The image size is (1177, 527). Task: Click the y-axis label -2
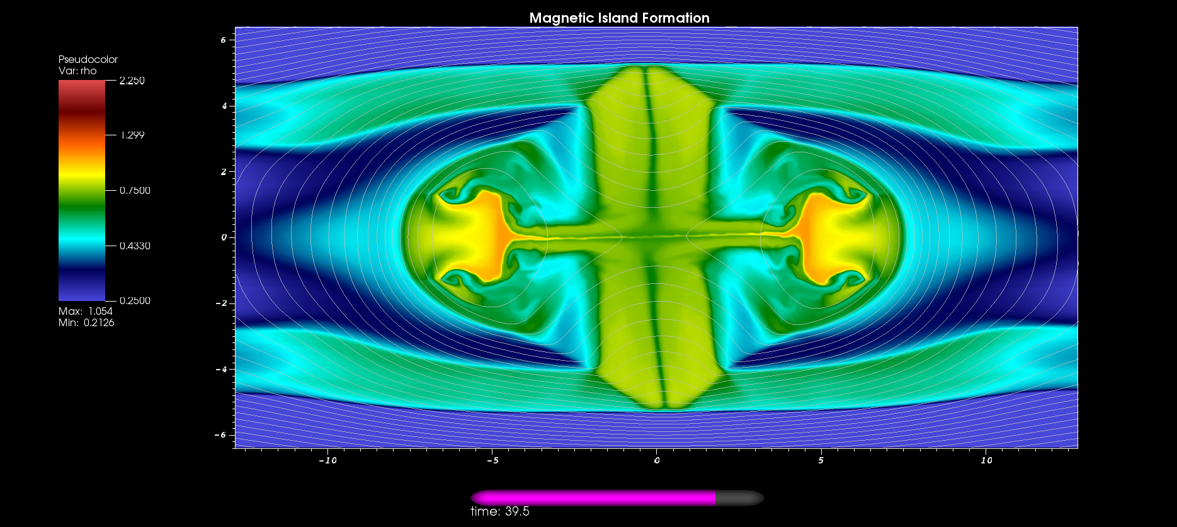(221, 303)
